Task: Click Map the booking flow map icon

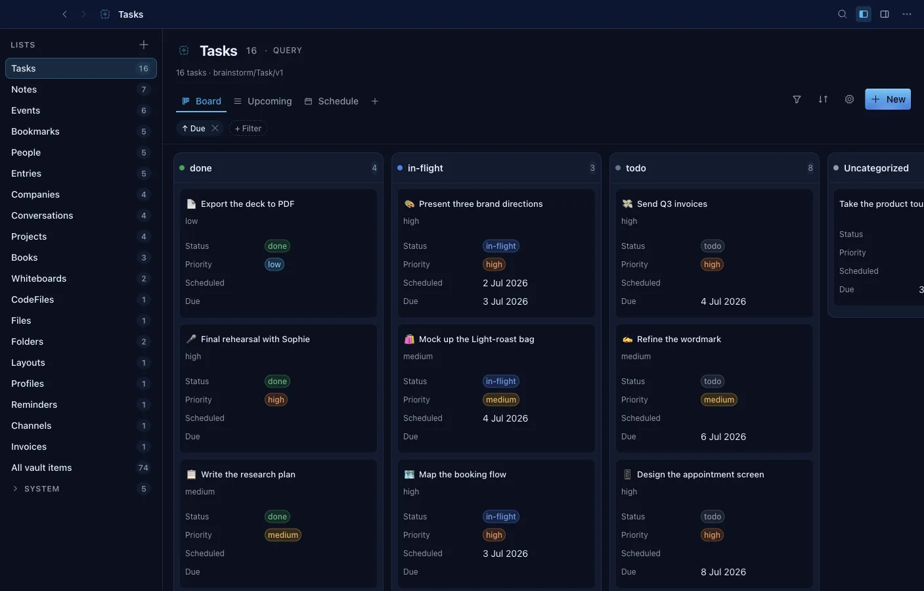Action: [409, 474]
